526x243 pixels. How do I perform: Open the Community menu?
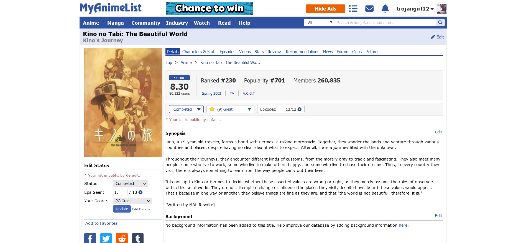[146, 23]
